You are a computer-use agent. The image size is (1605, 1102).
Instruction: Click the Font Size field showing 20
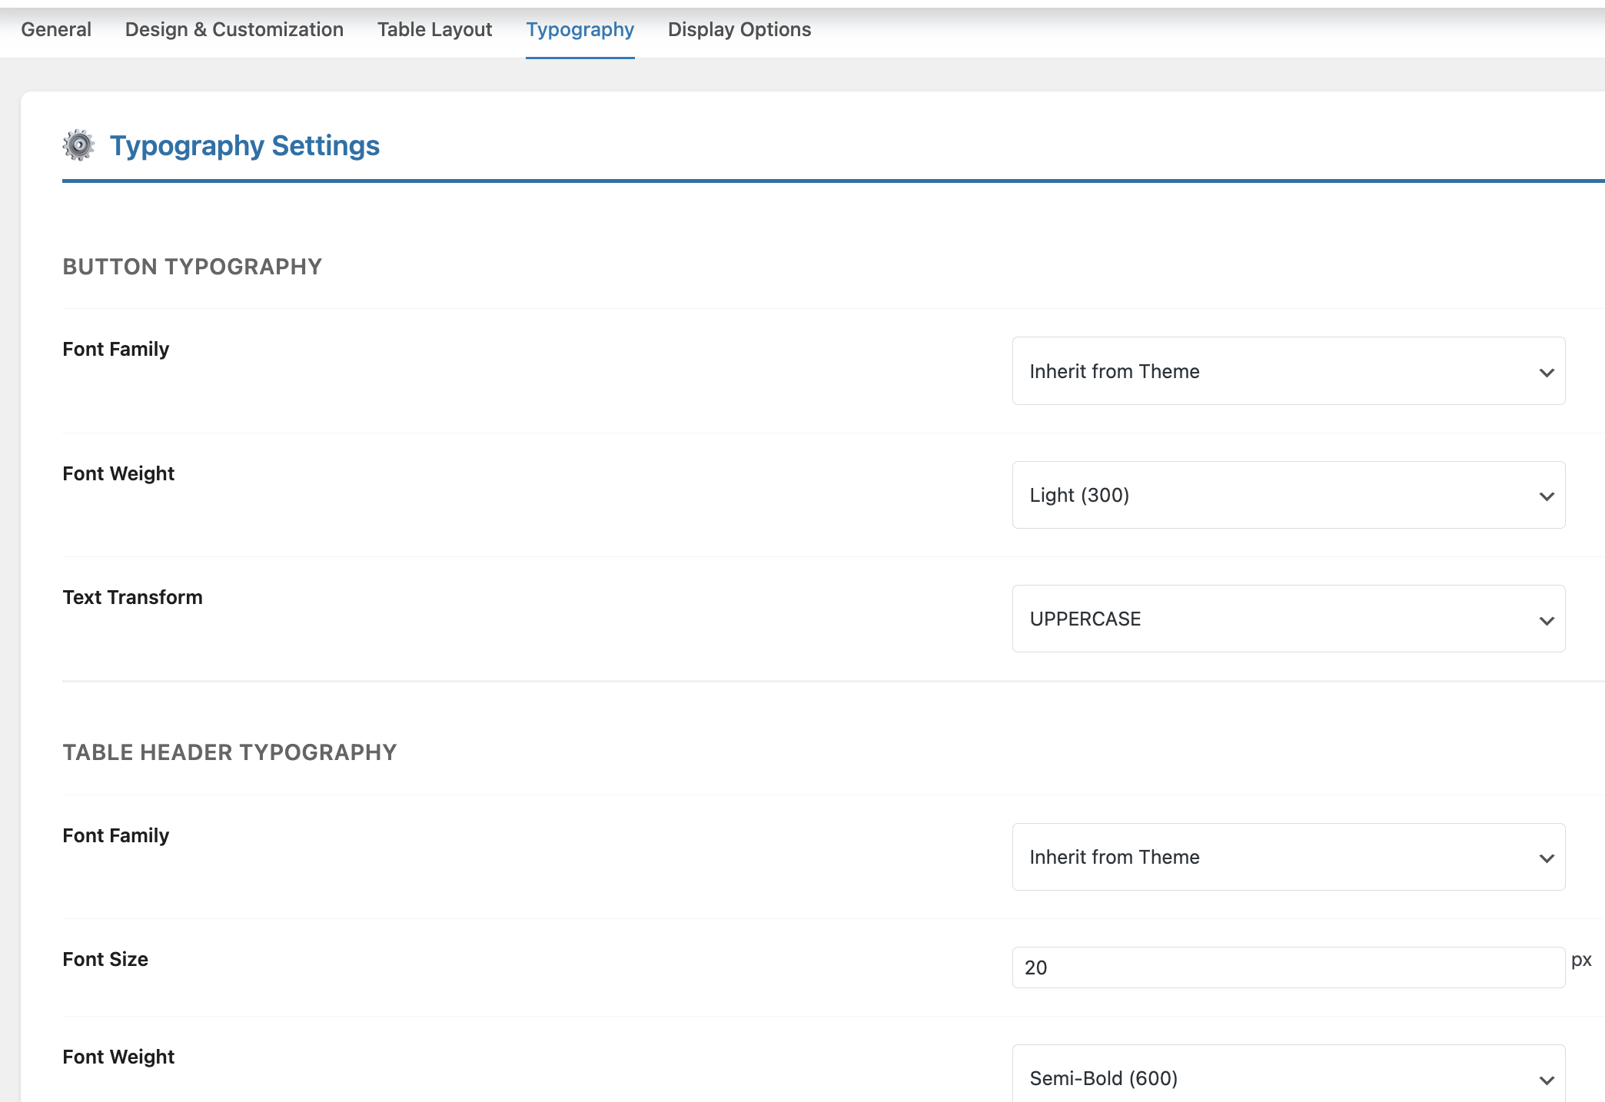[1288, 968]
